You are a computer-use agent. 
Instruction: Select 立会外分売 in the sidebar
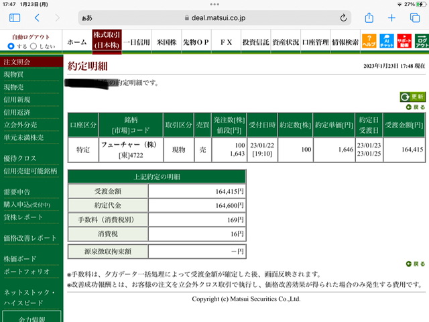click(x=20, y=125)
